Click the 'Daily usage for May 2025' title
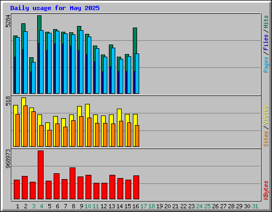Viewport: 272px width, 212px height. 55,8
